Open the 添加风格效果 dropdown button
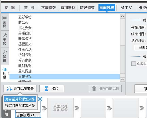Viewport: 147px width, 118px height. [20, 88]
